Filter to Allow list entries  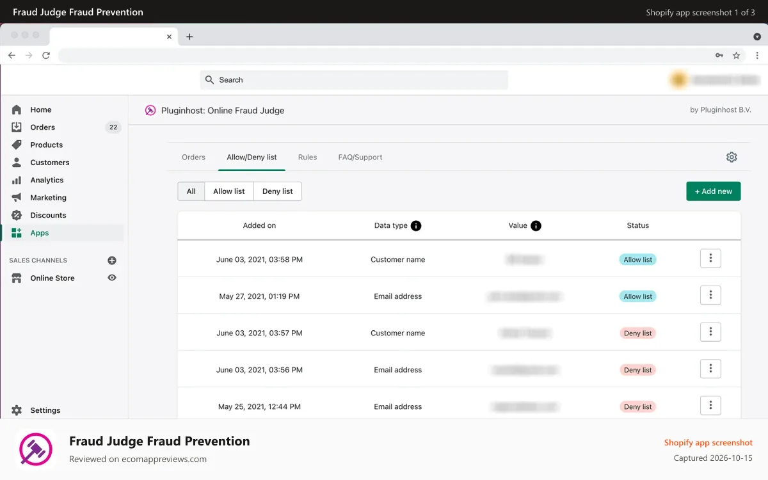click(229, 191)
